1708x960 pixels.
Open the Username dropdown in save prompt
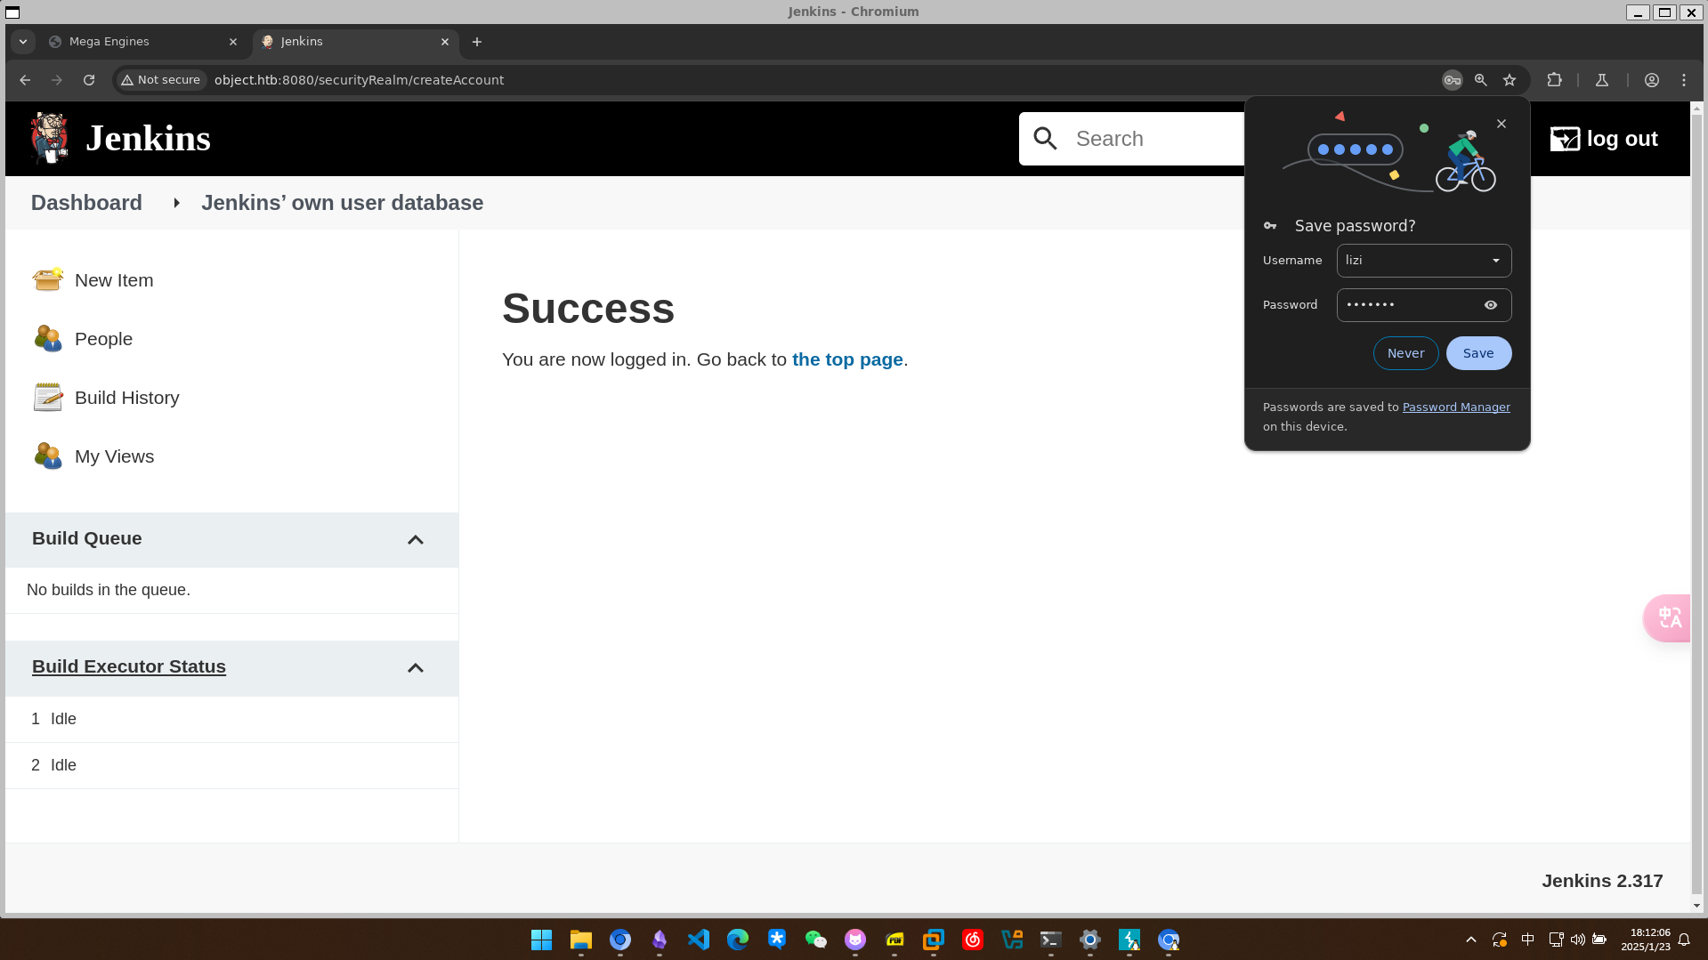(x=1495, y=261)
